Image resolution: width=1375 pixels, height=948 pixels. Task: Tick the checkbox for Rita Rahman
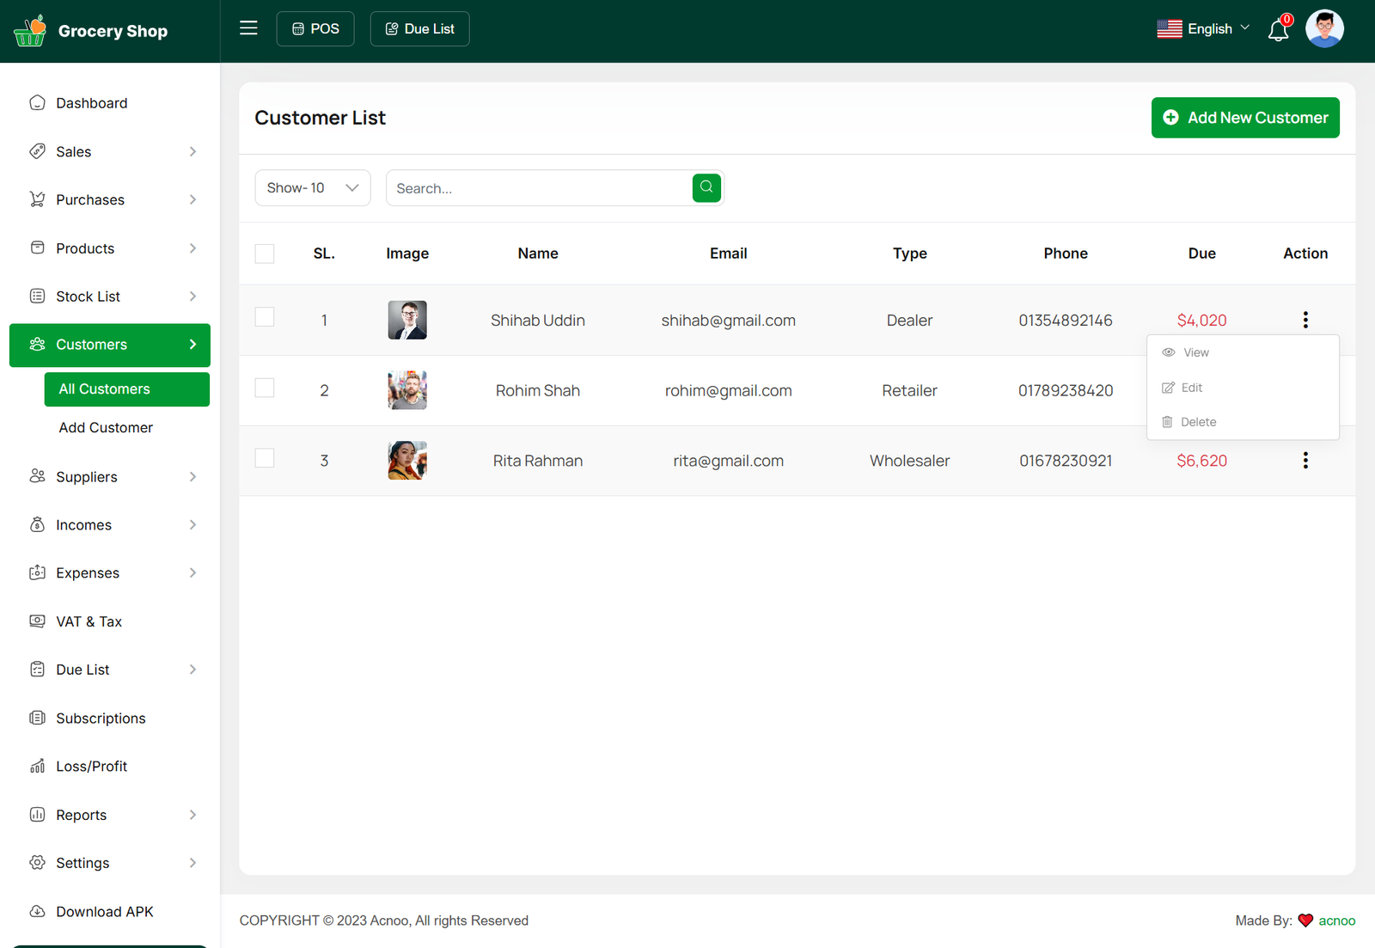point(265,458)
